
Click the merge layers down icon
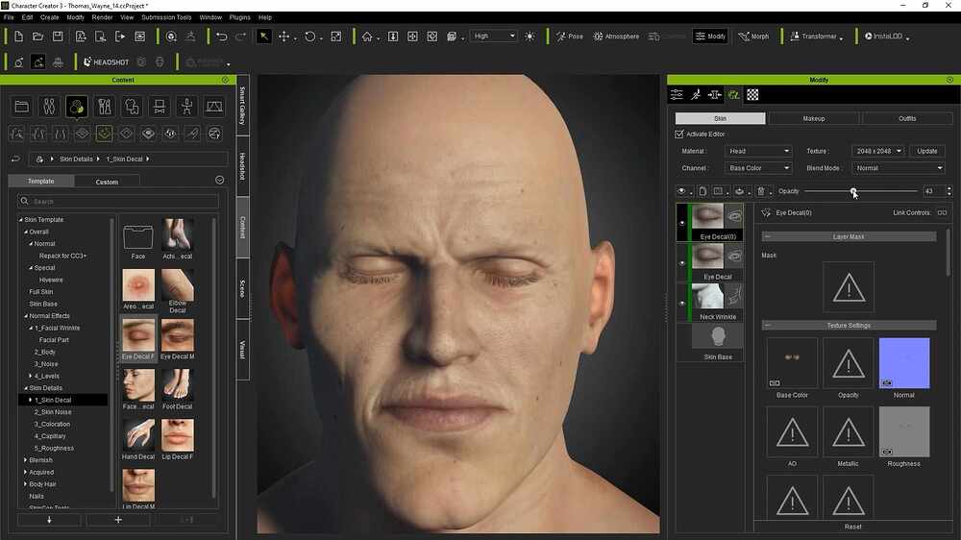(x=740, y=191)
